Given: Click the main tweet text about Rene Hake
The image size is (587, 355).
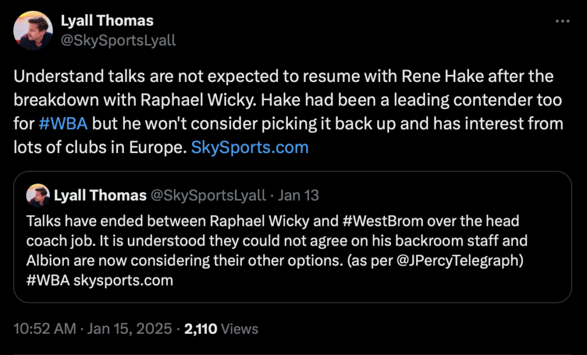Looking at the screenshot, I should pyautogui.click(x=287, y=99).
